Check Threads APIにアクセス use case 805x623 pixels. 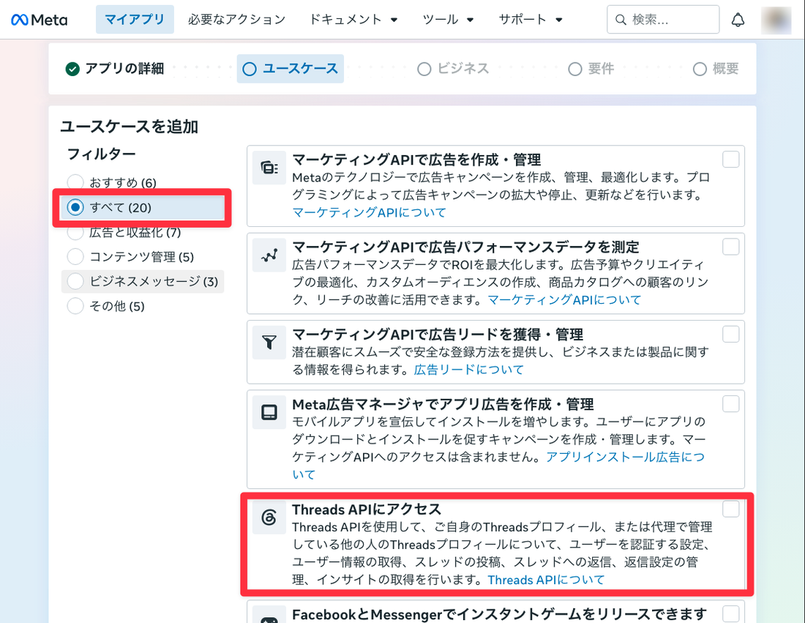730,509
